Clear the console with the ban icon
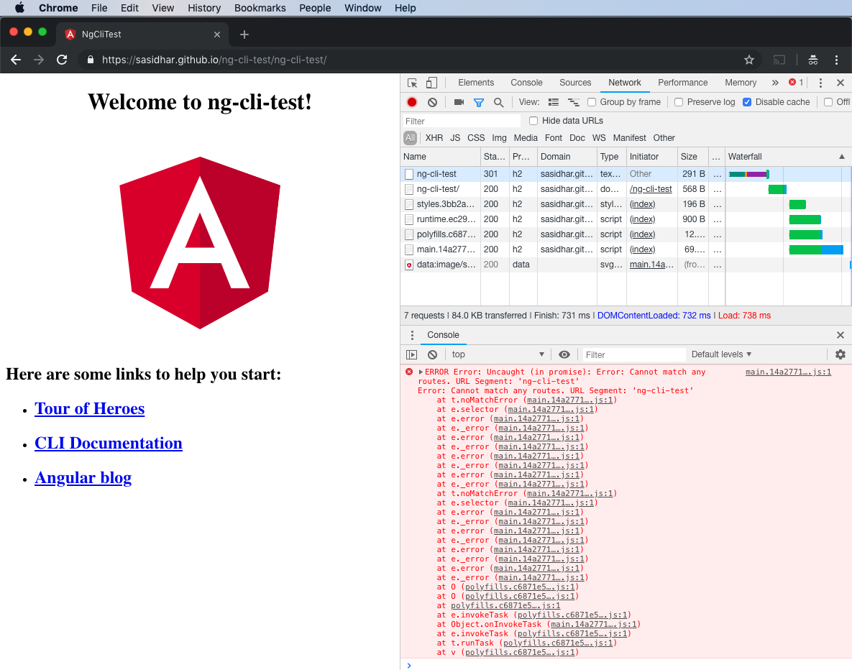The height and width of the screenshot is (670, 852). 433,355
